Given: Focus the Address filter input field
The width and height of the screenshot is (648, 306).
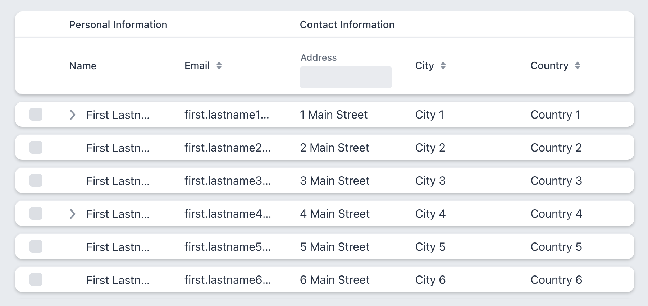Looking at the screenshot, I should (346, 77).
